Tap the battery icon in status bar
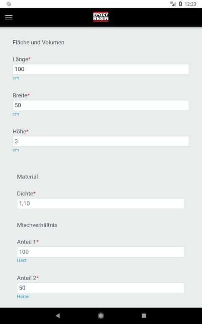 tap(181, 4)
